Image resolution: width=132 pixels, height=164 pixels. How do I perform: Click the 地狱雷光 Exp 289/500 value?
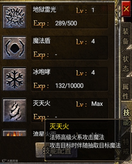click(66, 23)
